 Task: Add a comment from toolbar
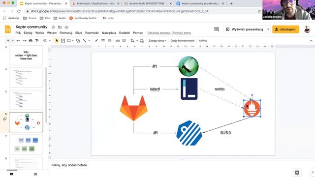[124, 41]
